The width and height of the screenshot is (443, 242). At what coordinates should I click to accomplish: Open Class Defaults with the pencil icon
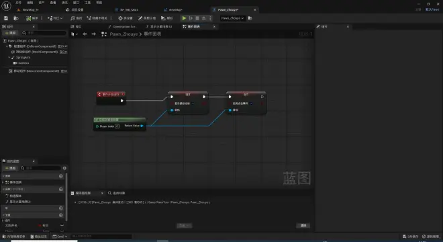[147, 18]
